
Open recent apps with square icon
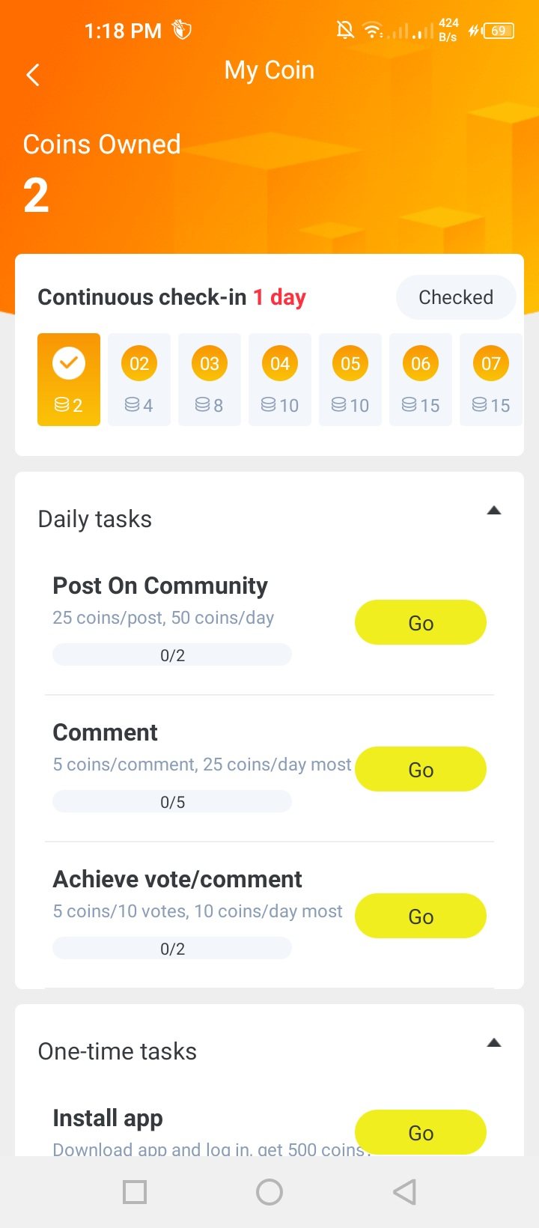[135, 1192]
